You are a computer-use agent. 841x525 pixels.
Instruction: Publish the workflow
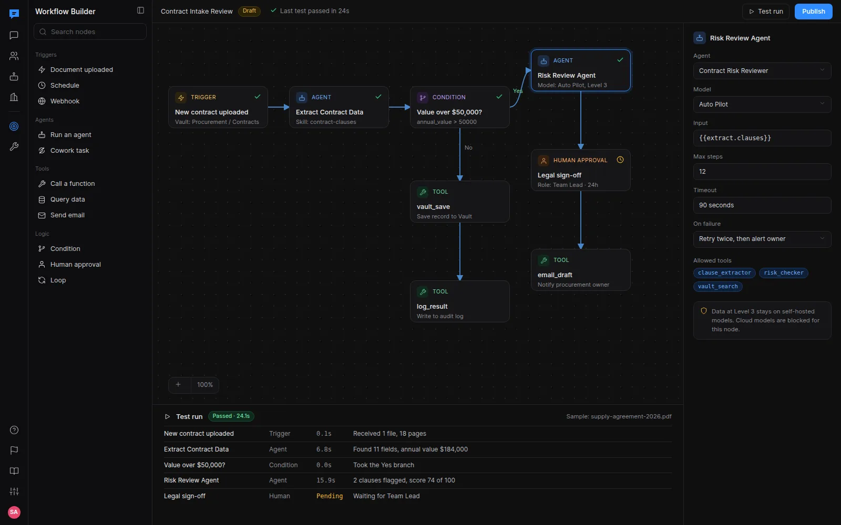(x=814, y=12)
